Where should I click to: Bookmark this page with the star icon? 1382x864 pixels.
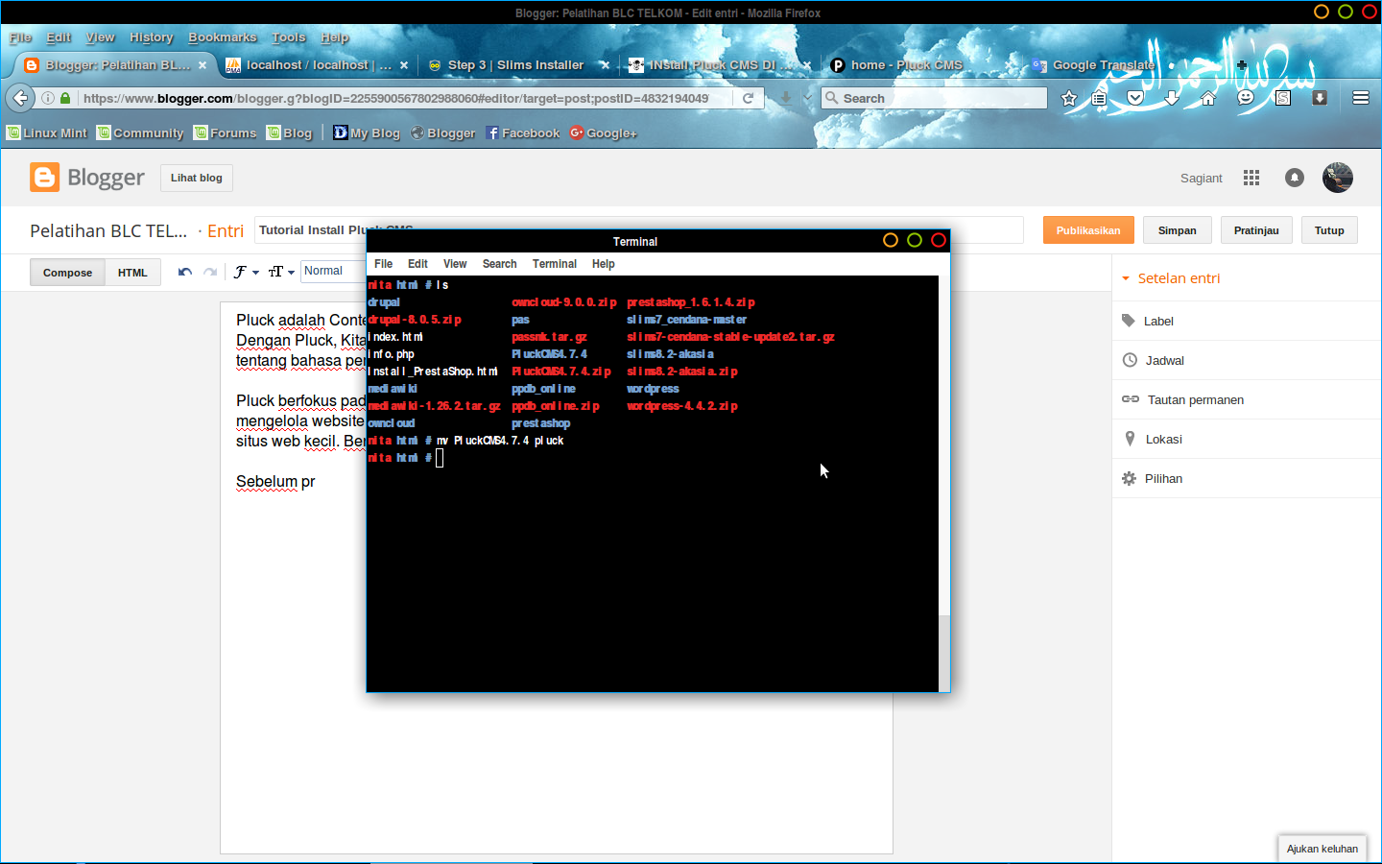point(1069,98)
